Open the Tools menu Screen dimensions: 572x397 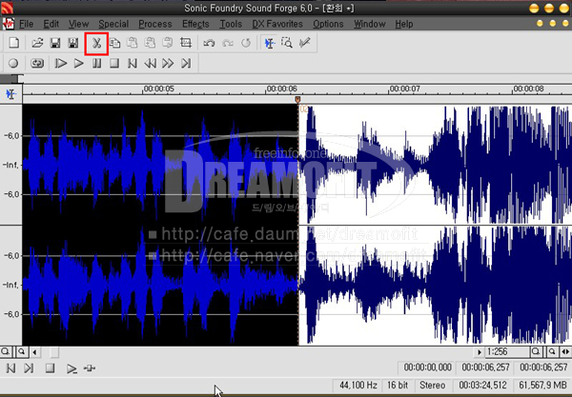pyautogui.click(x=231, y=24)
